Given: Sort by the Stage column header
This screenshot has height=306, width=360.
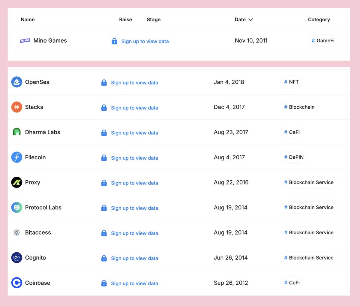Looking at the screenshot, I should [154, 19].
